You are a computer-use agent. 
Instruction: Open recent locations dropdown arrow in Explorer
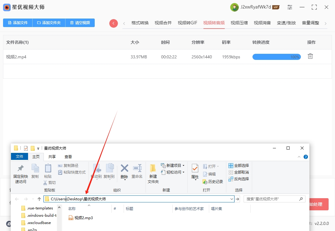pos(33,199)
